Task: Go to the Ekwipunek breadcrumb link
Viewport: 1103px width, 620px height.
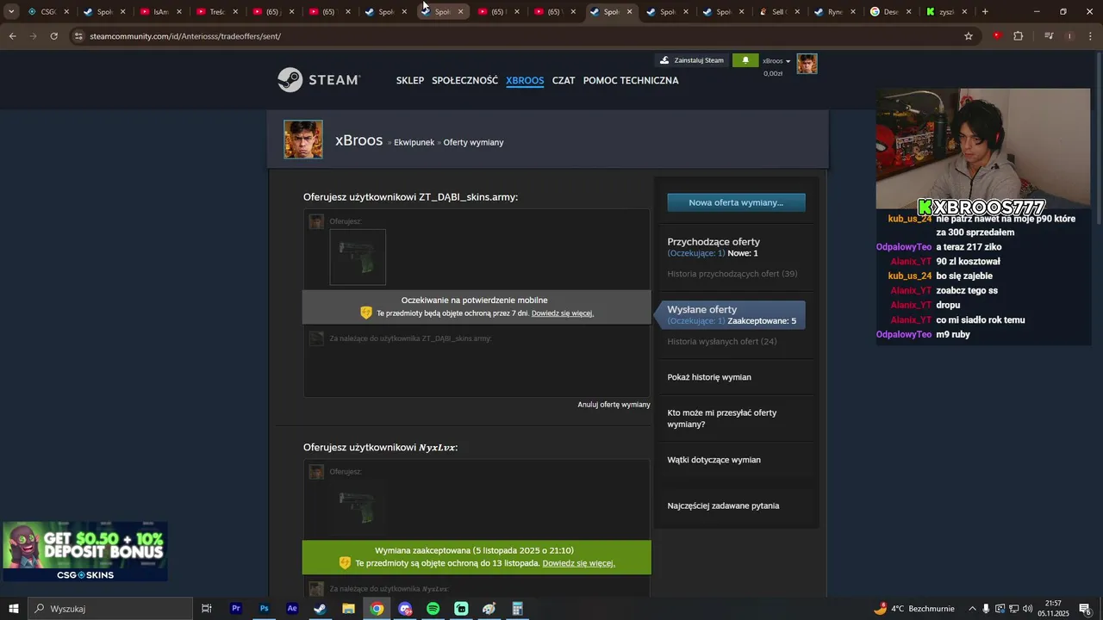Action: coord(414,142)
